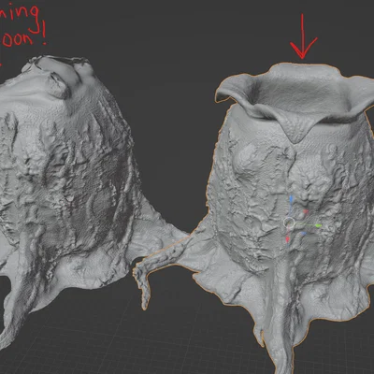Click the small blue plane handle of the gizmo
Viewport: 374px width, 374px height.
304,234
